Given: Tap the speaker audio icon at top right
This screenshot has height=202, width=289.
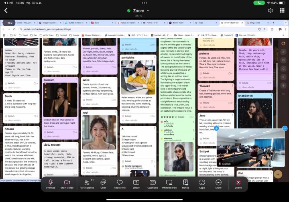Looking at the screenshot, I should pos(270,10).
